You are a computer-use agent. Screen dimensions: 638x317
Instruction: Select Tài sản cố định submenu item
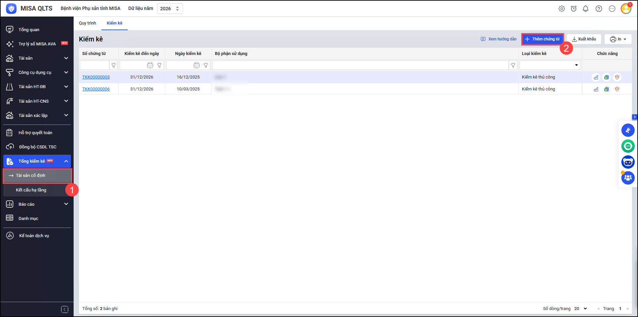point(37,176)
